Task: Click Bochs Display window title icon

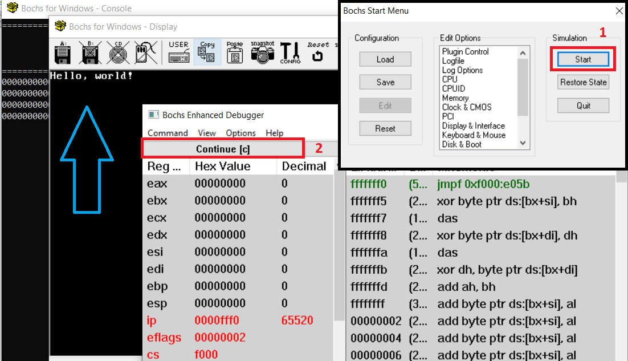Action: click(60, 26)
